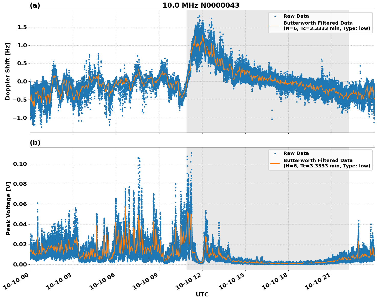Click the "Peak Voltage [V]" y-axis label
Viewport: 377px width, 300px height.
pos(8,208)
